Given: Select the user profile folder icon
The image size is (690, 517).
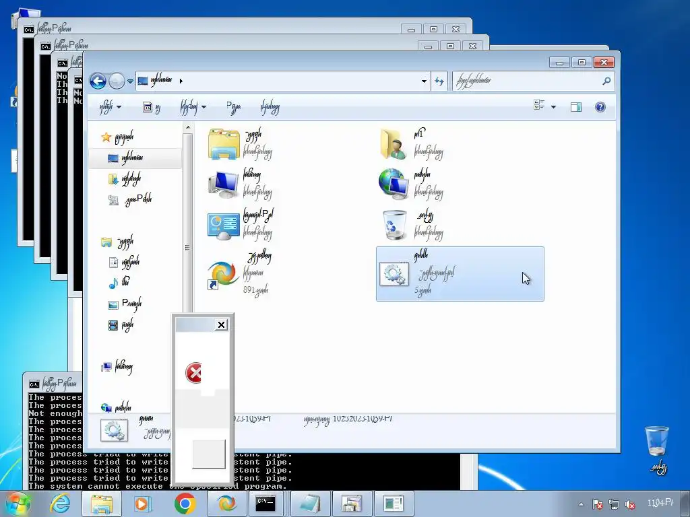Looking at the screenshot, I should (393, 144).
